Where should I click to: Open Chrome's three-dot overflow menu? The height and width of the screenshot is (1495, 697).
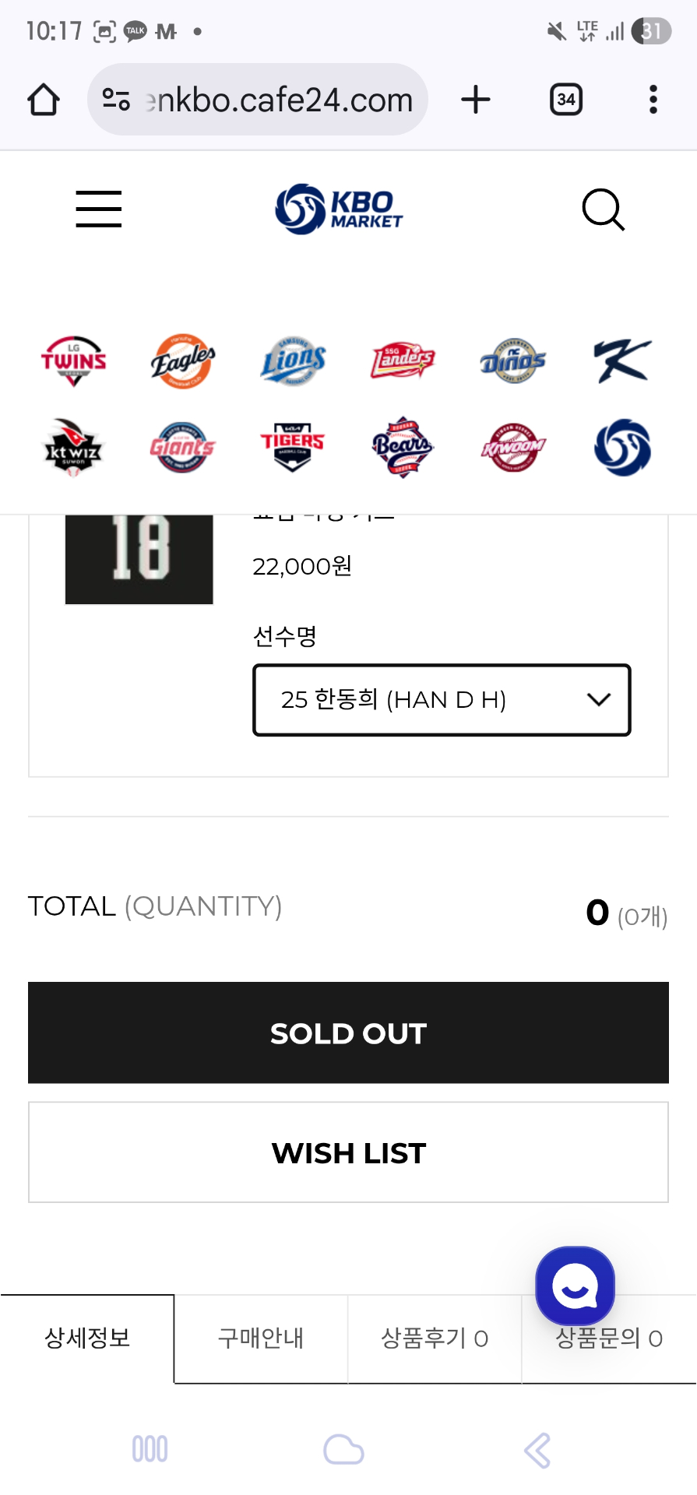[x=653, y=100]
